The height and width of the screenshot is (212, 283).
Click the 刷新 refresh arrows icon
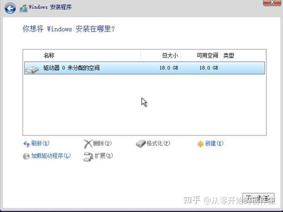26,144
